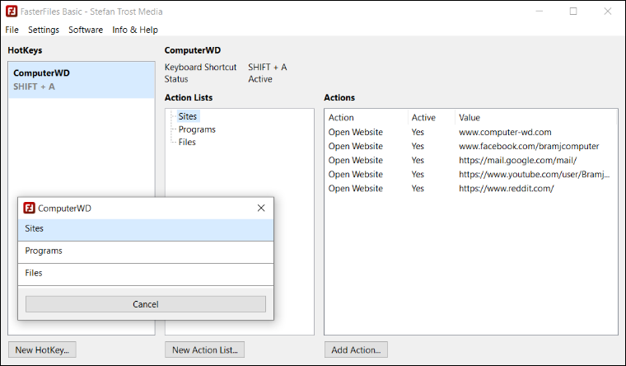The image size is (626, 366).
Task: Minimize the FasterFiles window
Action: 540,12
